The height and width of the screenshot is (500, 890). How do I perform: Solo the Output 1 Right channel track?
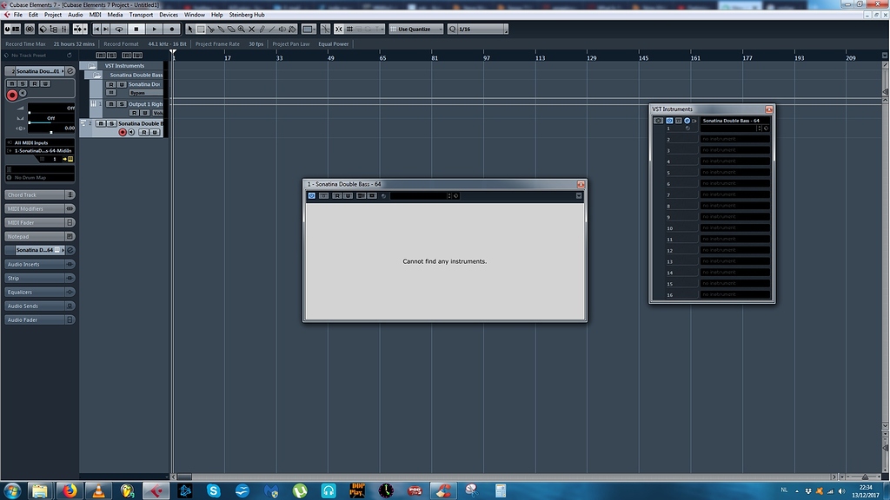[122, 104]
